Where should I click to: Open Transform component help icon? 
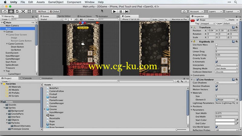233,27
